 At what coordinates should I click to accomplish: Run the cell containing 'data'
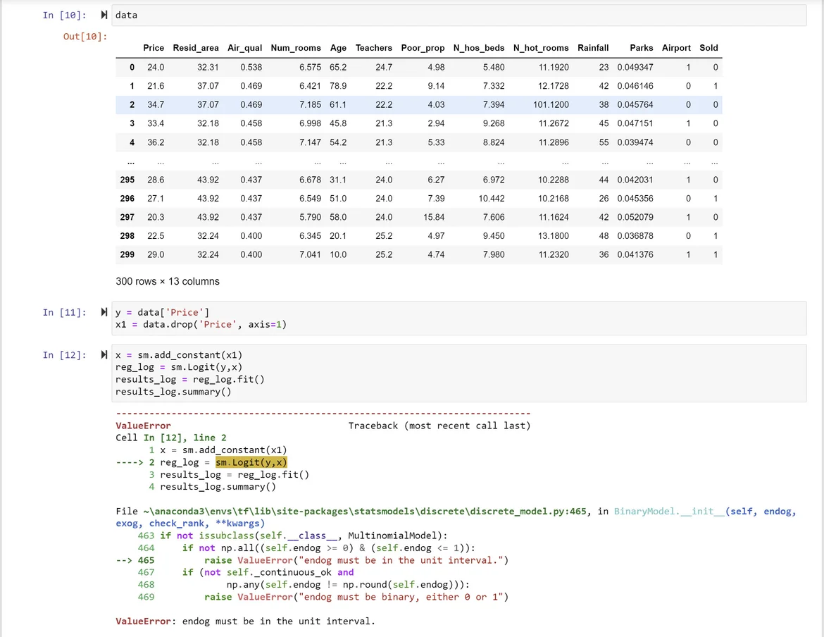pyautogui.click(x=105, y=15)
